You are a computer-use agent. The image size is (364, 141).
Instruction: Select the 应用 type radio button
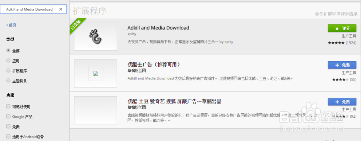[8, 60]
